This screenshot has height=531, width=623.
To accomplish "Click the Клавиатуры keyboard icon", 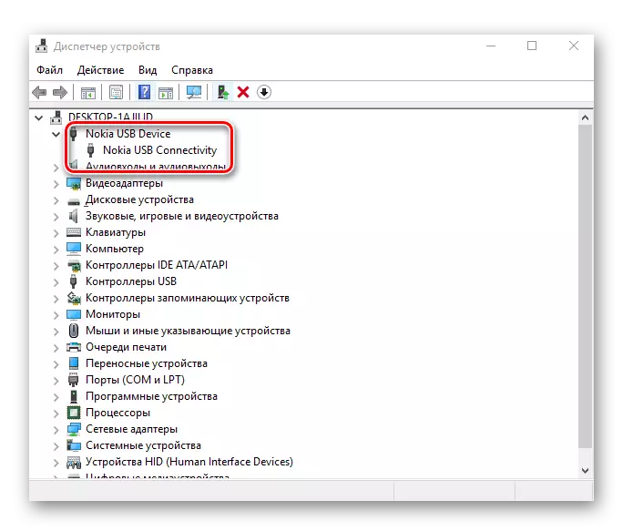I will point(74,232).
